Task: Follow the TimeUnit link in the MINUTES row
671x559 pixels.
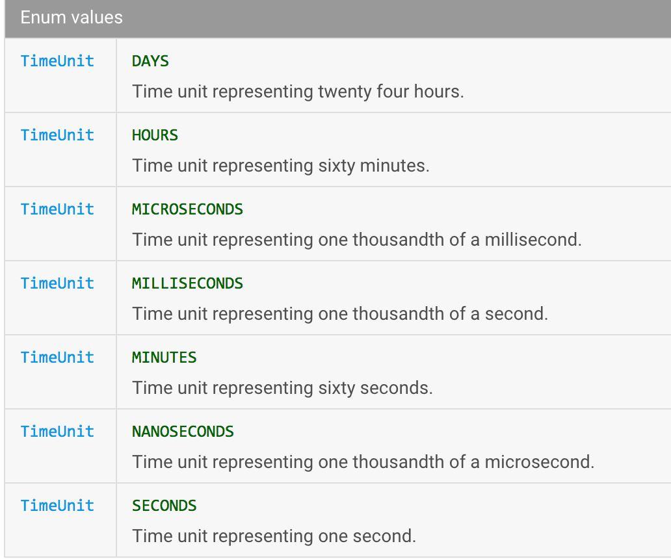Action: (x=57, y=357)
